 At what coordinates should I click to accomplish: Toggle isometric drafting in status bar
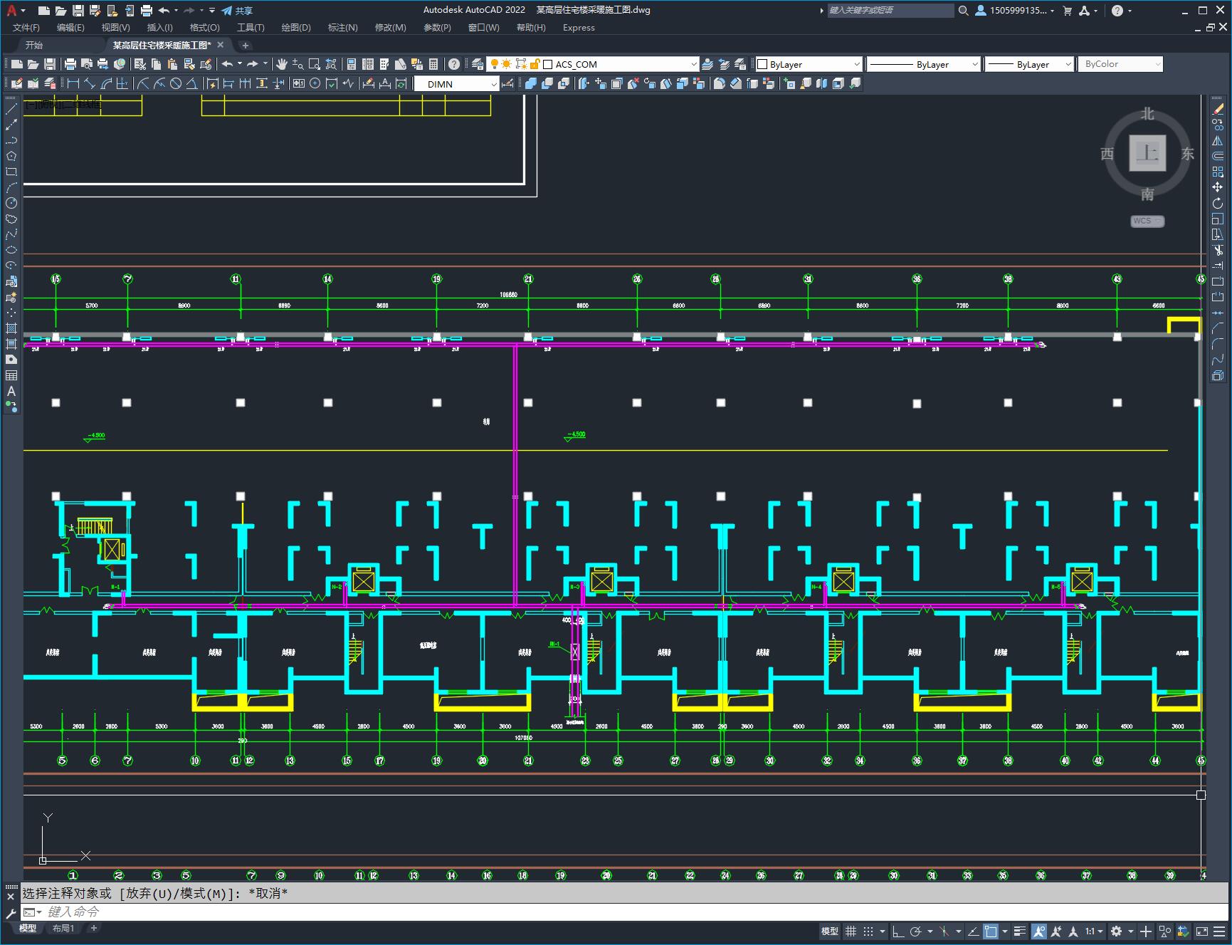[x=944, y=931]
